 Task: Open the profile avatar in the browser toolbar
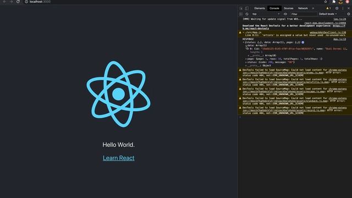(x=347, y=2)
